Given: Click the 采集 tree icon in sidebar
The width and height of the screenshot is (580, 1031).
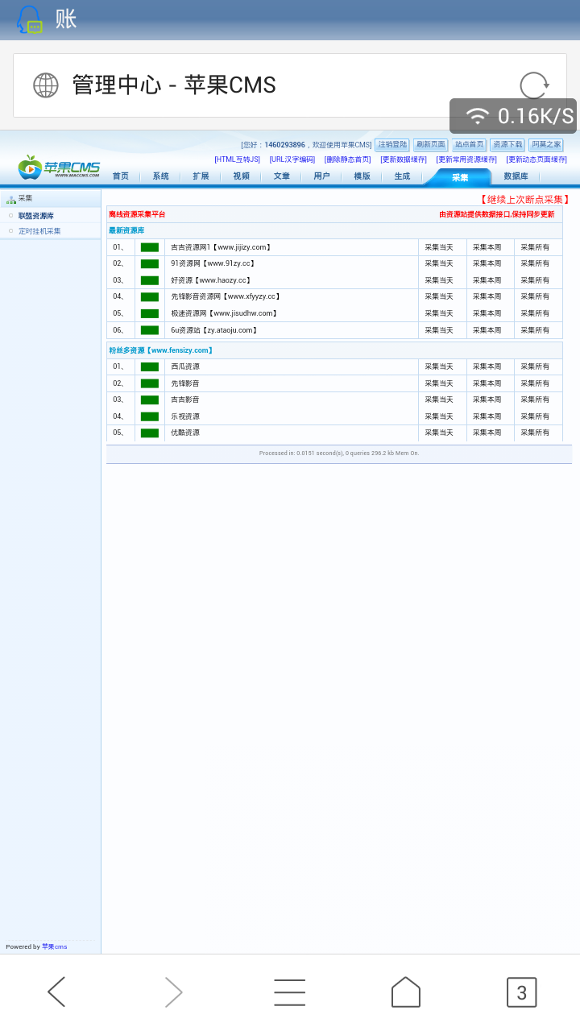Looking at the screenshot, I should pos(11,199).
